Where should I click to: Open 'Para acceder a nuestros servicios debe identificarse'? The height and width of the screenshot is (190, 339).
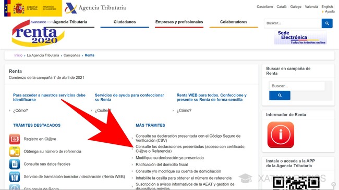(49, 97)
